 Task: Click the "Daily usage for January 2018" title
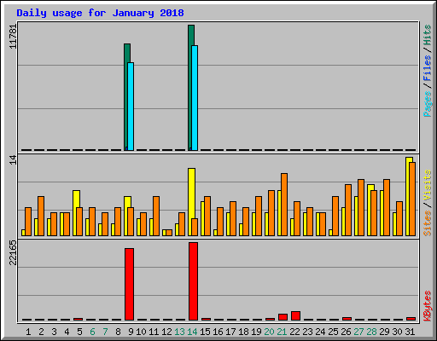[x=100, y=13]
